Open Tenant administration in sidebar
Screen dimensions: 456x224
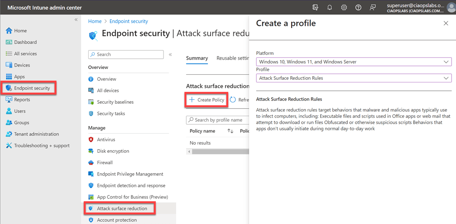tap(37, 134)
